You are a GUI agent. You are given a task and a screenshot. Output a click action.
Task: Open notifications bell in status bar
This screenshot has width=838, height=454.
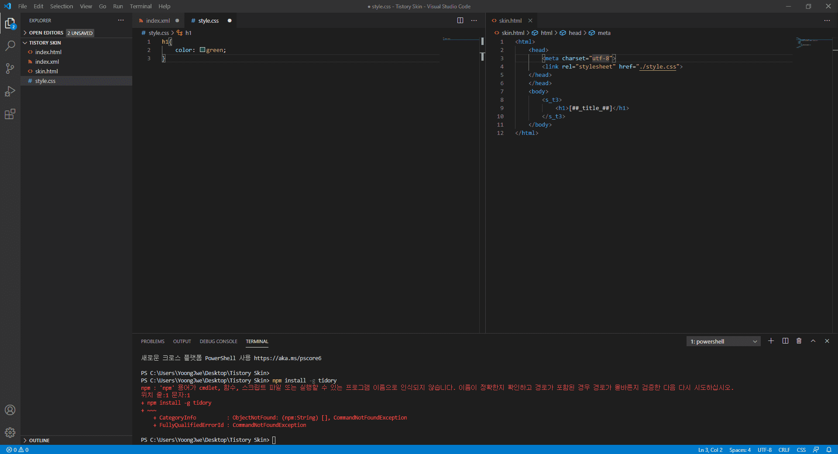[829, 450]
